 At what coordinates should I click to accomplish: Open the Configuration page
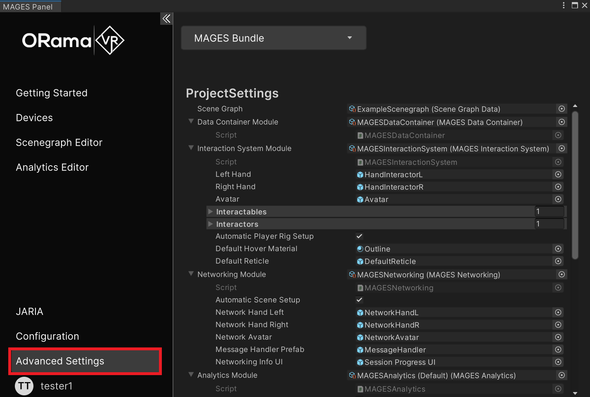point(47,336)
